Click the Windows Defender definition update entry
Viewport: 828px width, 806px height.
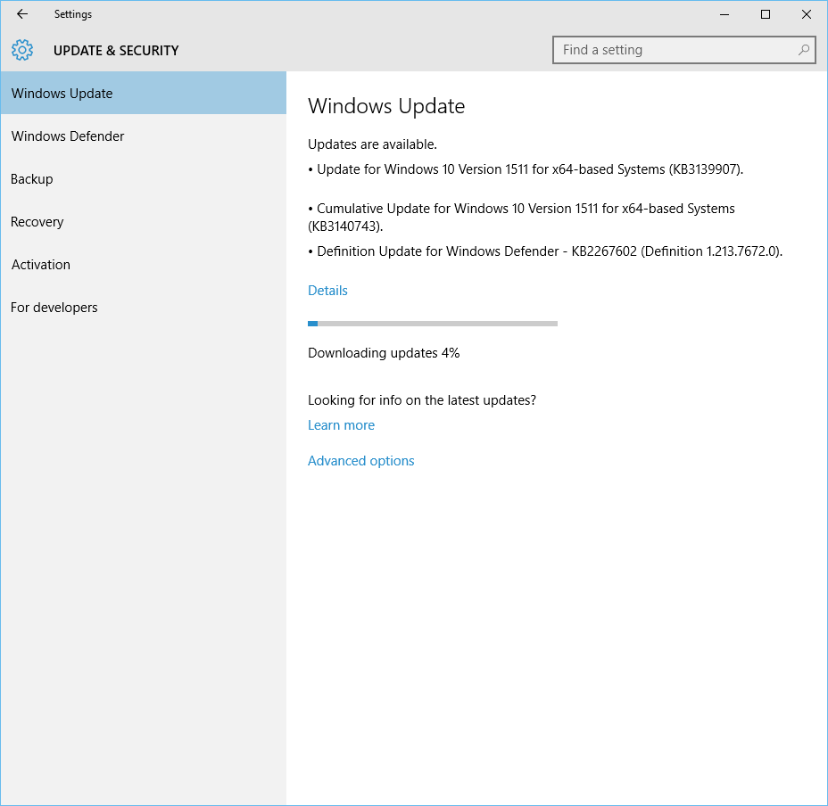[549, 251]
